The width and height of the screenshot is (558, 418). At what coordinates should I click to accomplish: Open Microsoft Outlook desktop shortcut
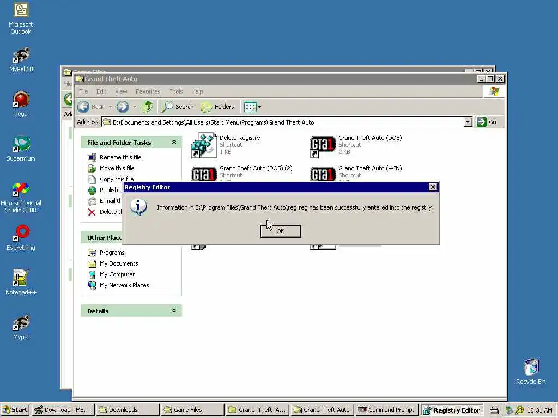21,19
